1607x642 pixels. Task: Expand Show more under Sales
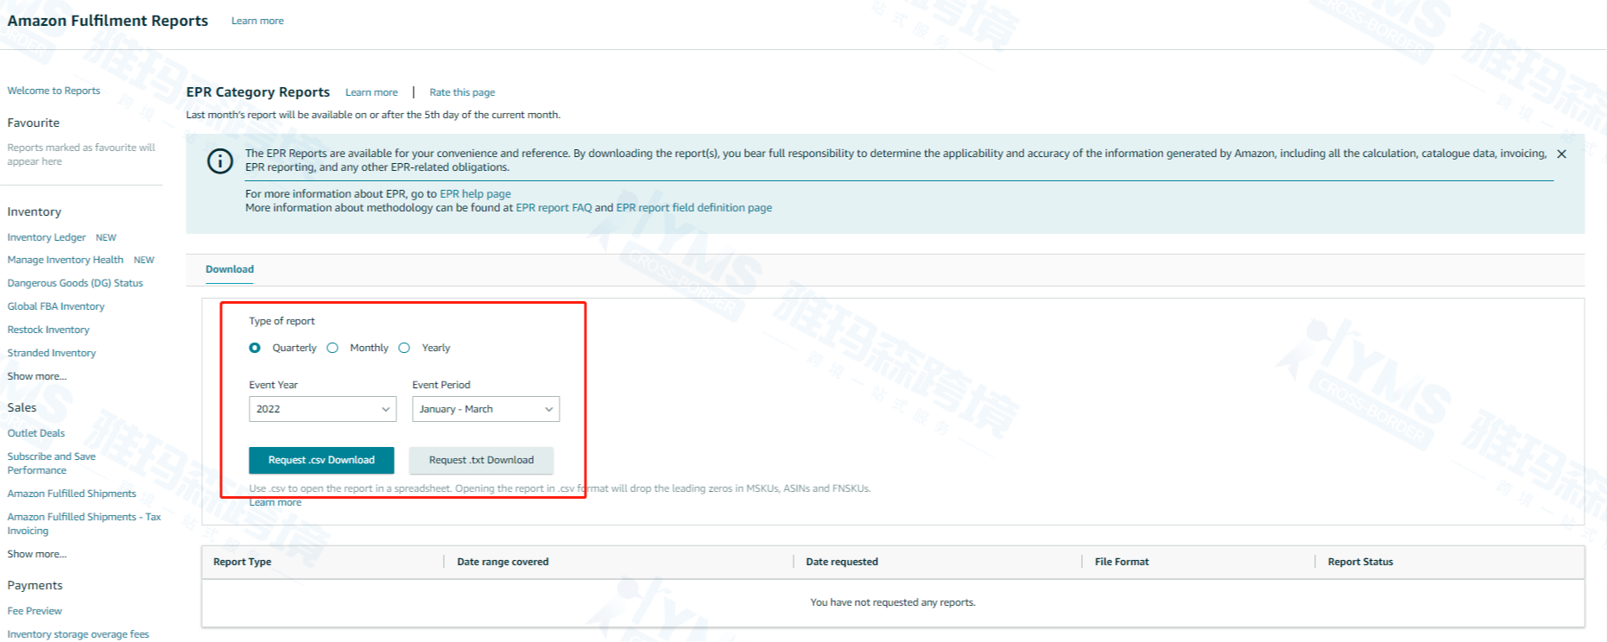tap(37, 554)
